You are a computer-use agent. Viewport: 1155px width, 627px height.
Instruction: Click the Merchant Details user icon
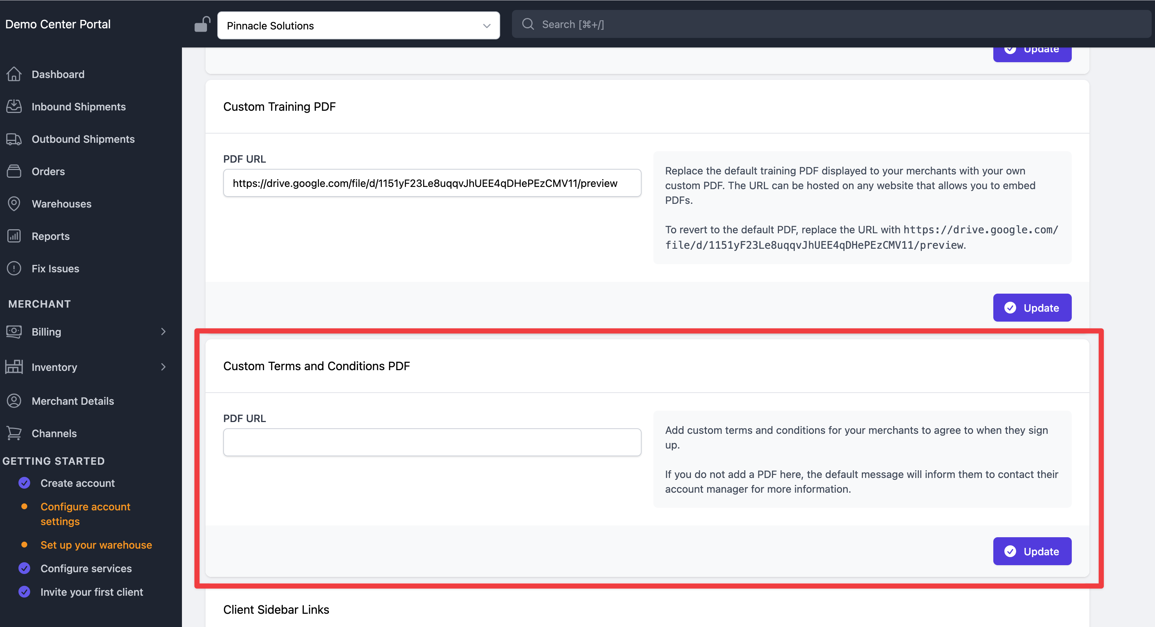click(x=14, y=400)
